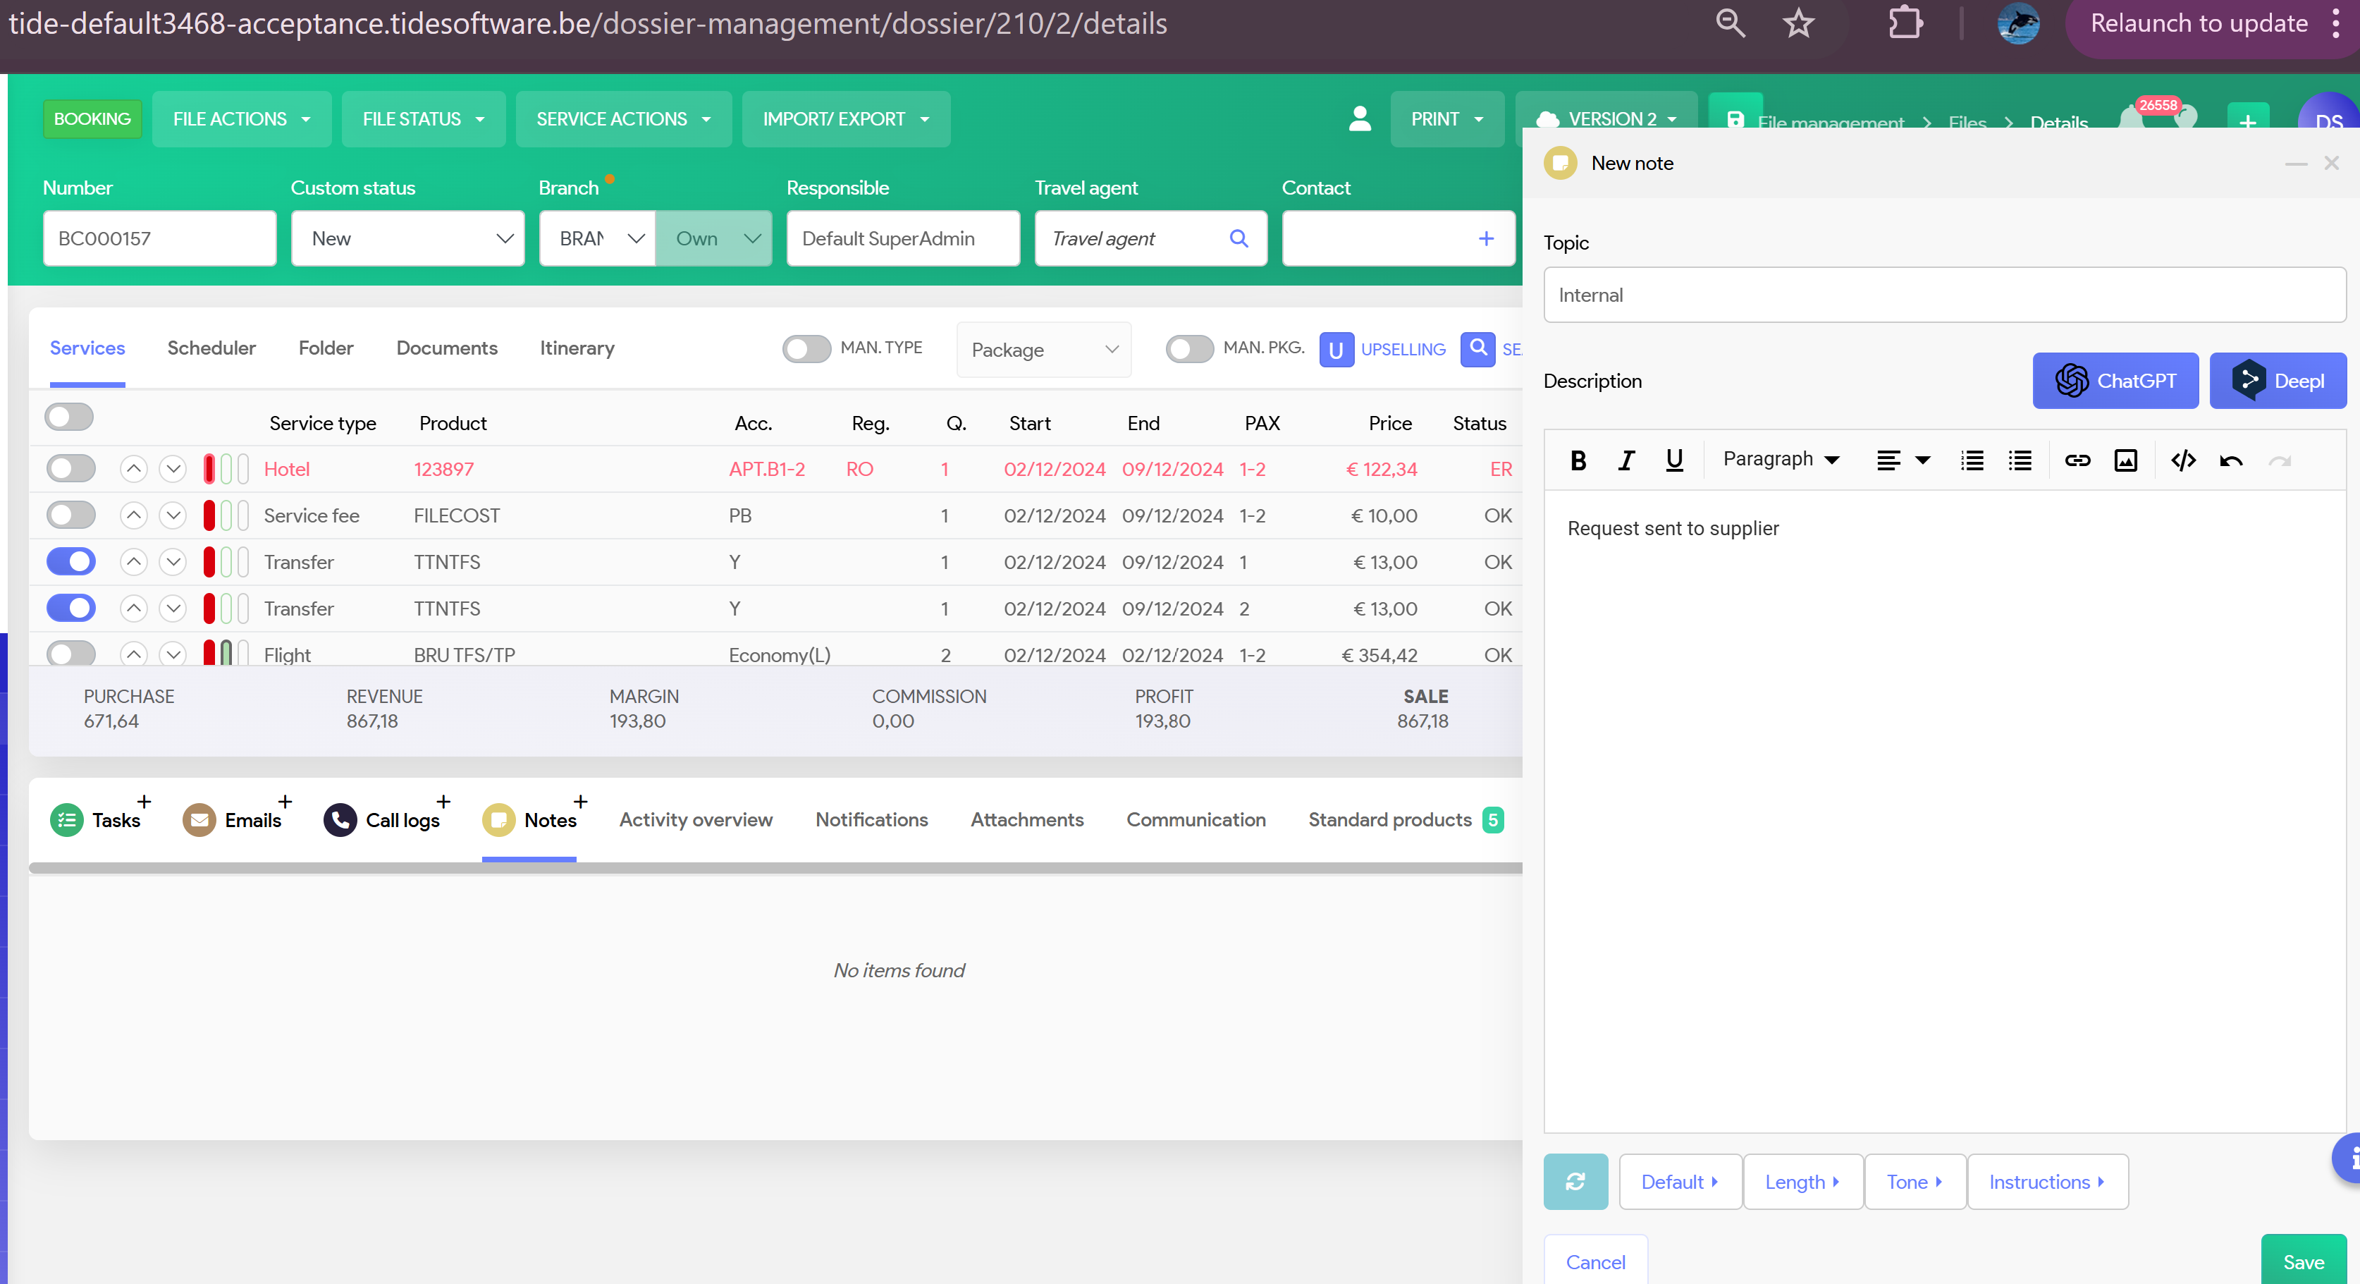
Task: Open source code view in editor
Action: [x=2183, y=460]
